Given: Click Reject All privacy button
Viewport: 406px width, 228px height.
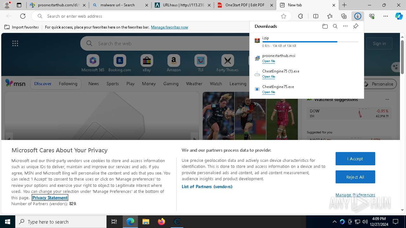Looking at the screenshot, I should [x=355, y=177].
